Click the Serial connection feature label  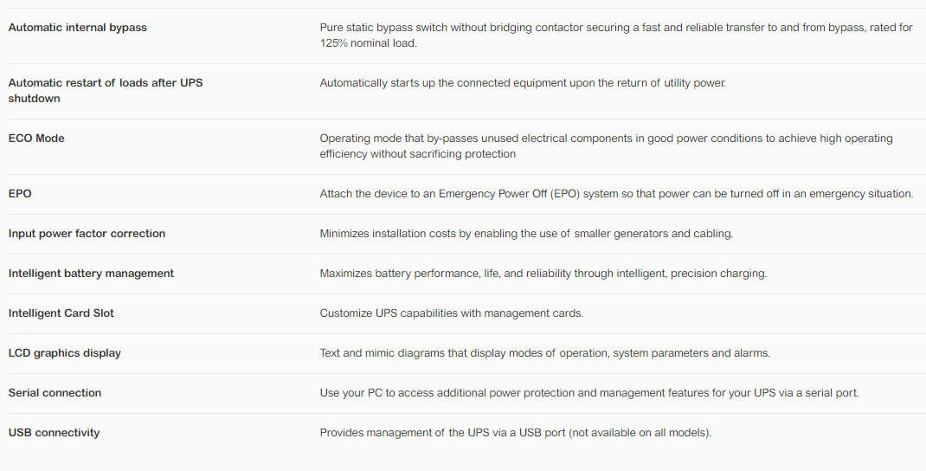tap(55, 393)
